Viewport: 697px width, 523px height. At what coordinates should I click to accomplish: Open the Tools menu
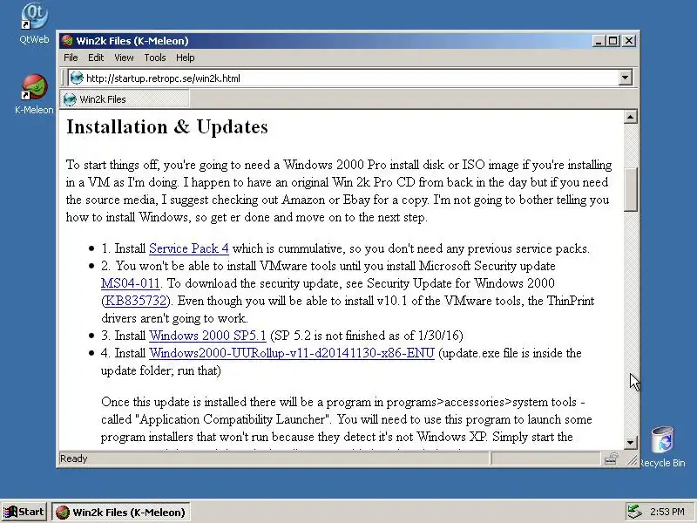(x=155, y=58)
